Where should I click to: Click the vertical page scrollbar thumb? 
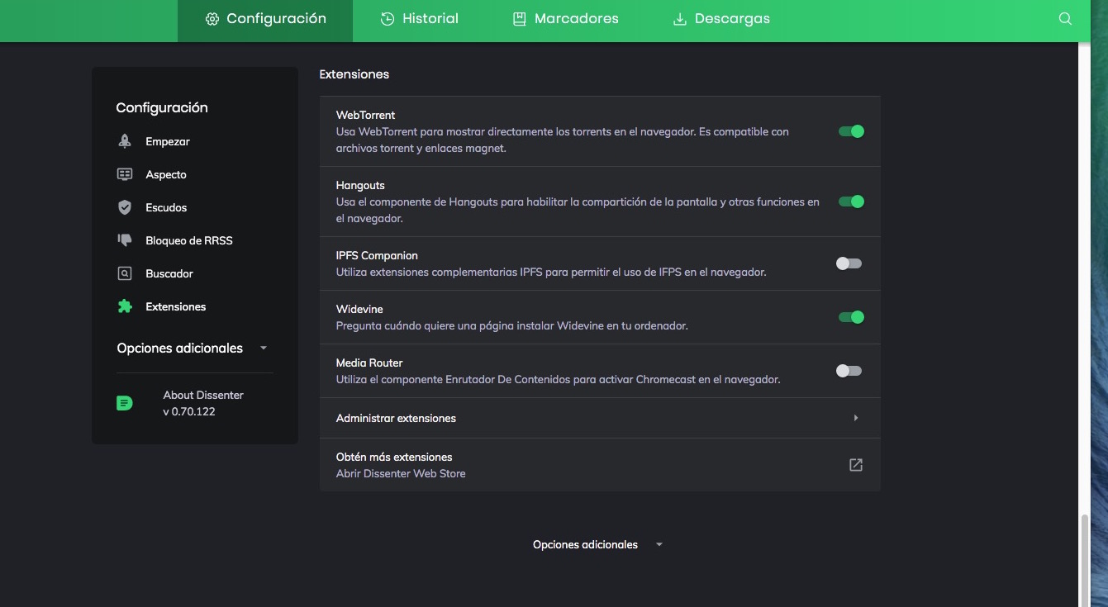point(1085,560)
